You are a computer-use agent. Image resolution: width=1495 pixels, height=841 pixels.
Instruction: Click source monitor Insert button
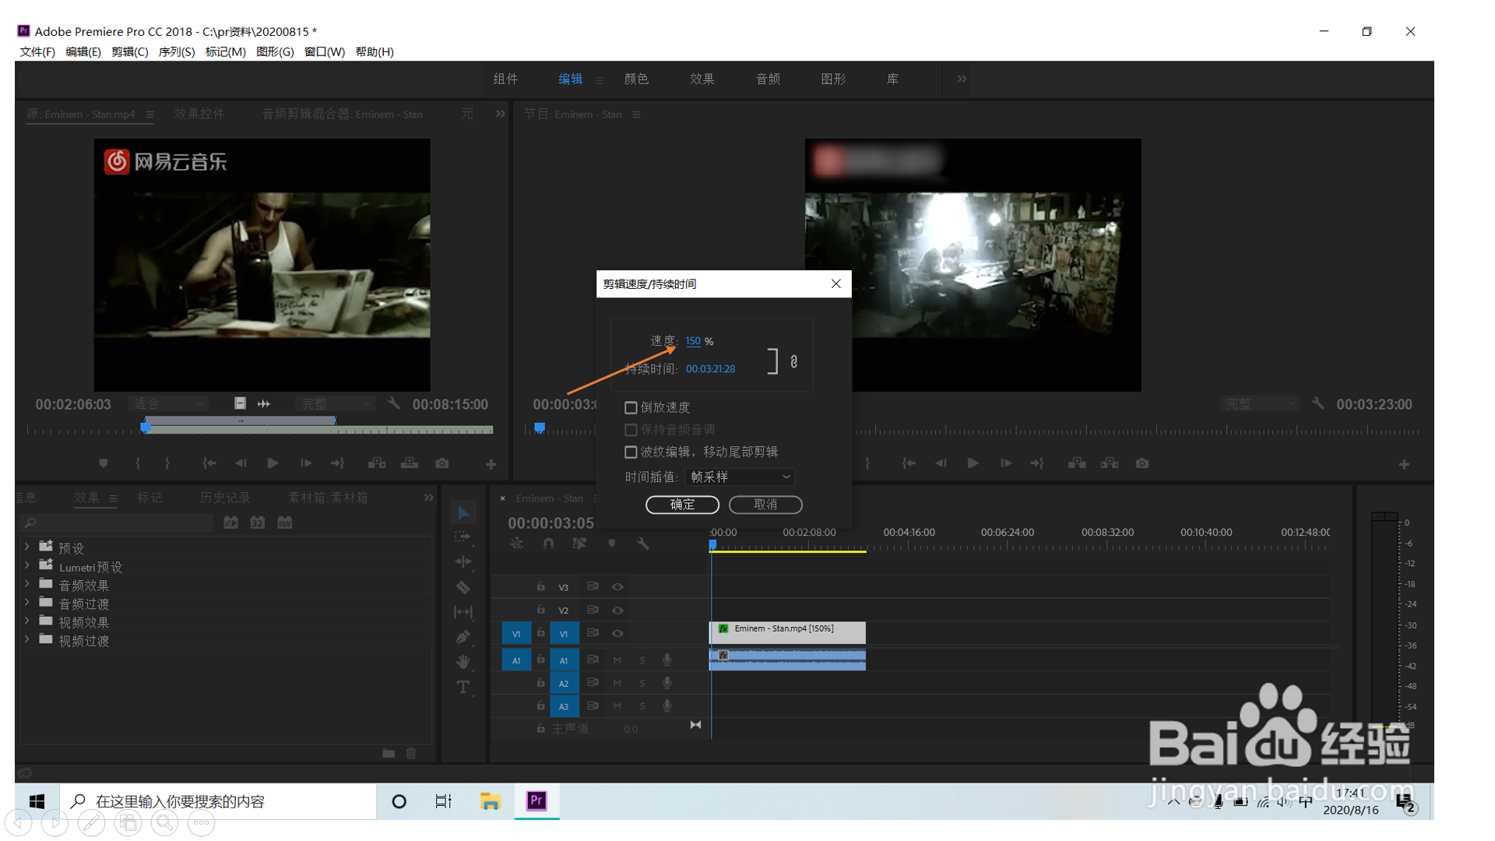coord(377,463)
